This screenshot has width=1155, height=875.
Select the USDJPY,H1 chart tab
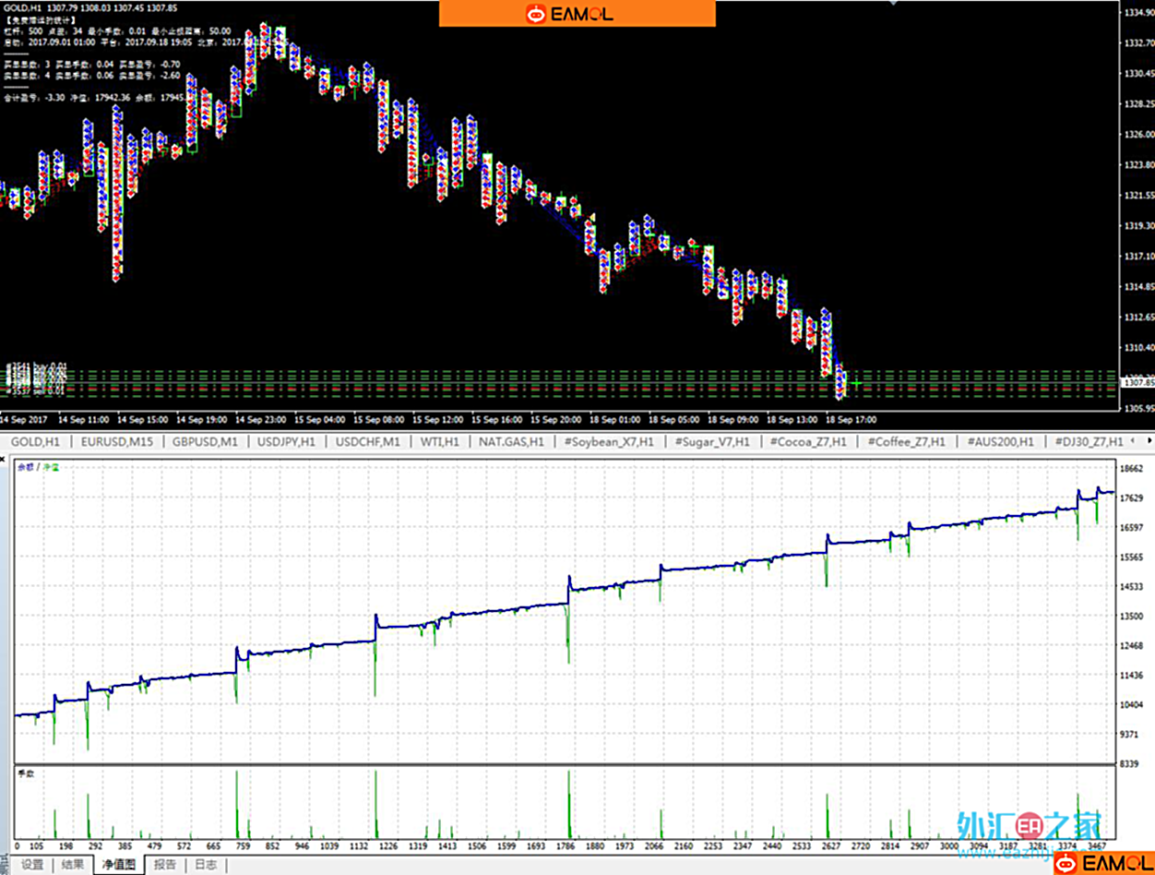(x=289, y=442)
